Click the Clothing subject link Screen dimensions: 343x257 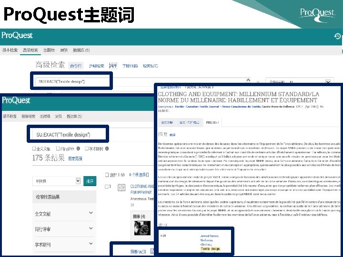click(206, 245)
